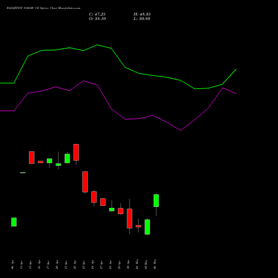Click the 23 Apr date label
This screenshot has width=278, height=278.
coord(84,265)
